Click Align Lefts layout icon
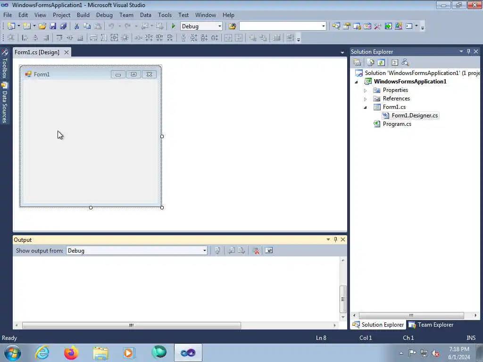483x362 pixels. (x=25, y=38)
